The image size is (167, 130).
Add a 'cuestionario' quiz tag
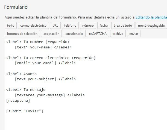(74, 33)
